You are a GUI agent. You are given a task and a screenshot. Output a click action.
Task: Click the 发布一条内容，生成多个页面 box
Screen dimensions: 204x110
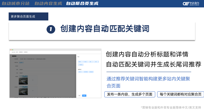pos(130,94)
